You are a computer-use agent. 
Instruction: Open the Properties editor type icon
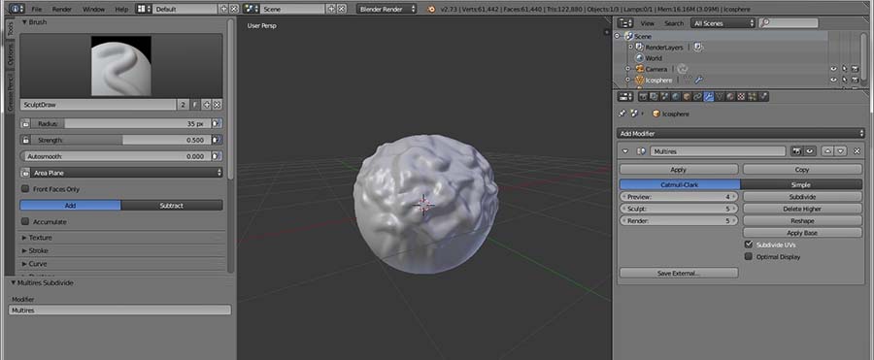click(625, 96)
